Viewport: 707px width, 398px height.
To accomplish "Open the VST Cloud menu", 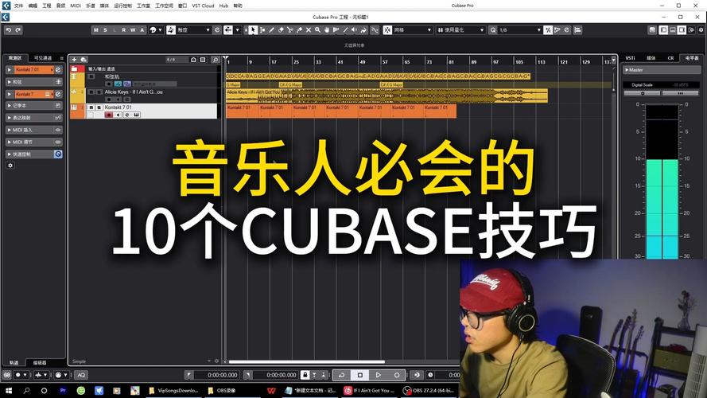I will tap(203, 6).
